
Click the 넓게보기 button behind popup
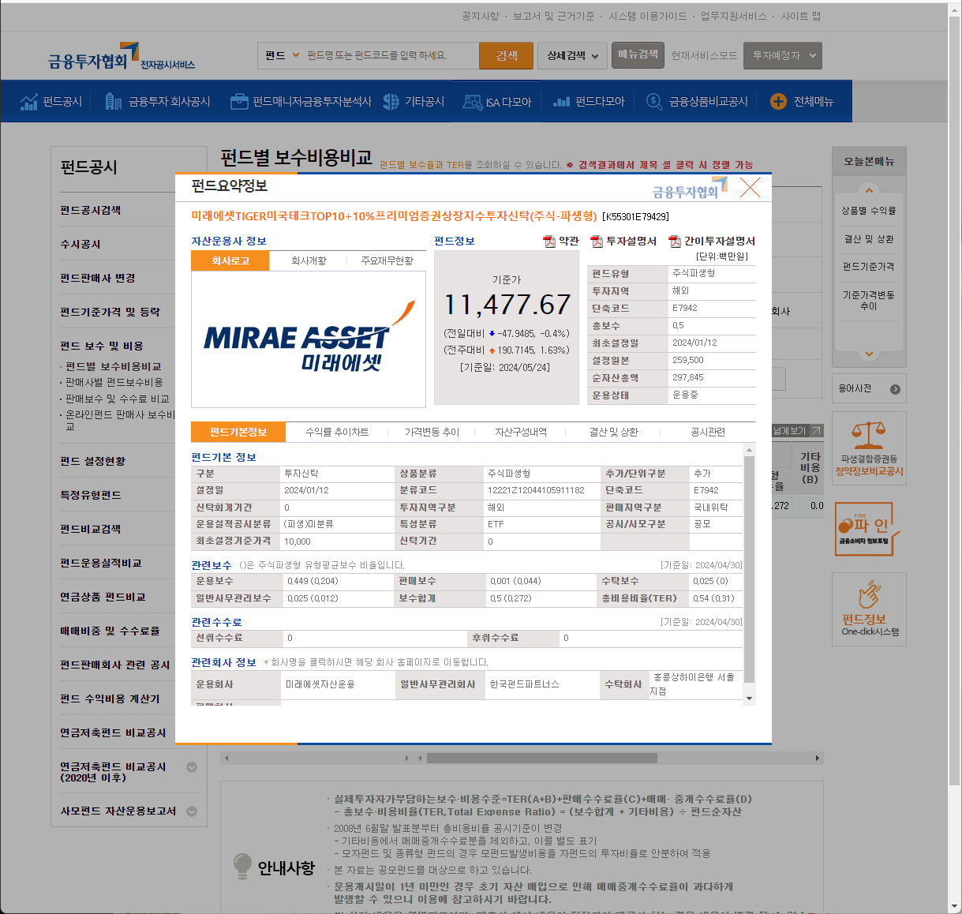point(797,431)
